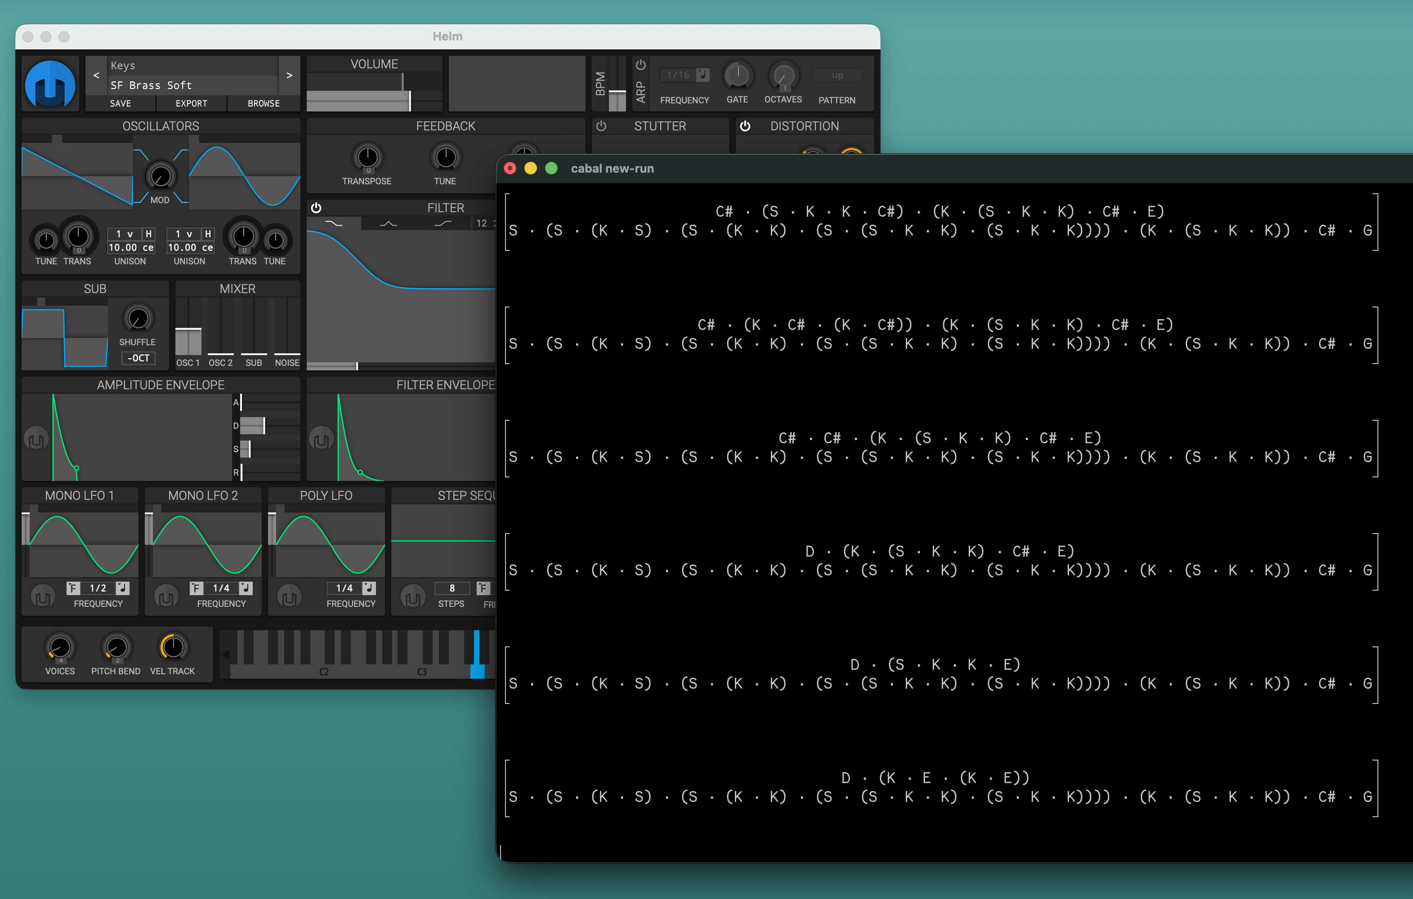Go to next preset with right arrow
1413x899 pixels.
[289, 75]
